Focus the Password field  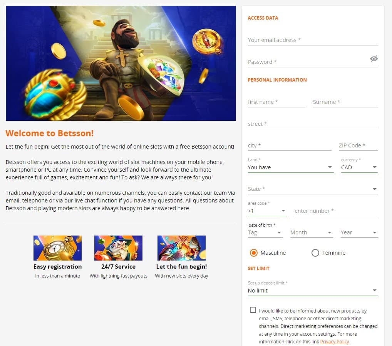click(x=308, y=62)
